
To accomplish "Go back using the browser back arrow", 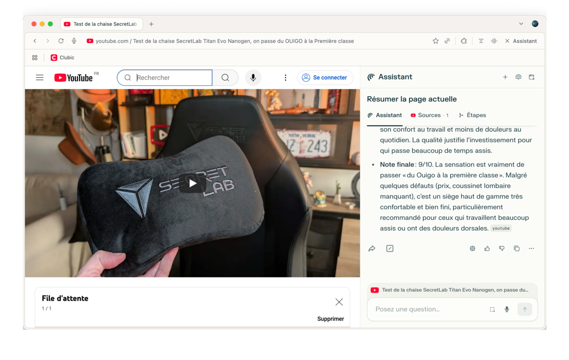I will (x=35, y=41).
